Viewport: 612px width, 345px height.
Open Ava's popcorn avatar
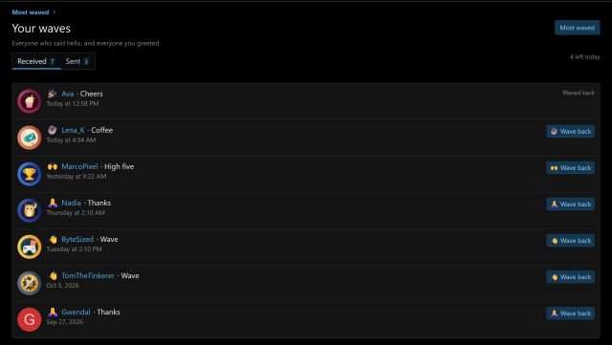pos(30,101)
